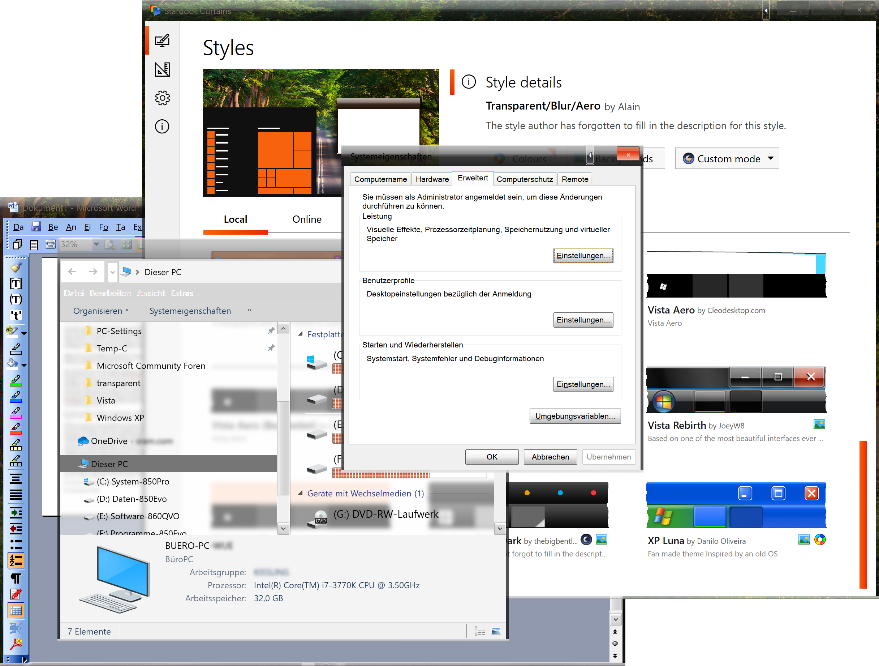Open the Settings gear in Curtains sidebar
This screenshot has height=666, width=879.
coord(162,98)
